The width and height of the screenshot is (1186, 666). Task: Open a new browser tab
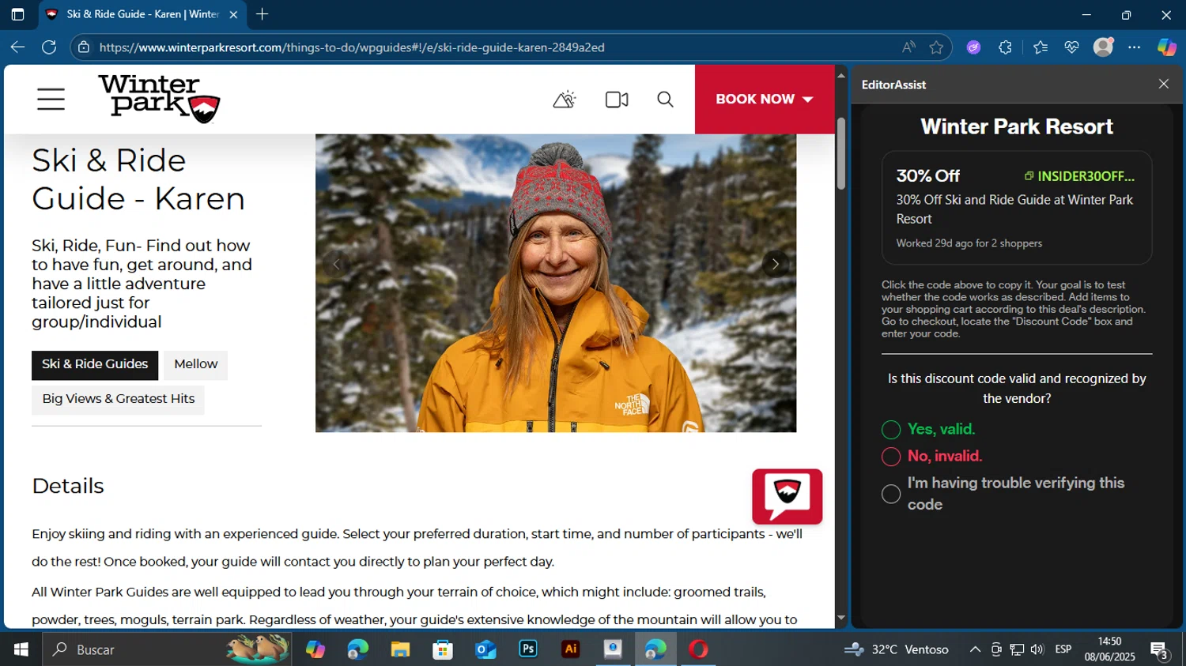263,14
